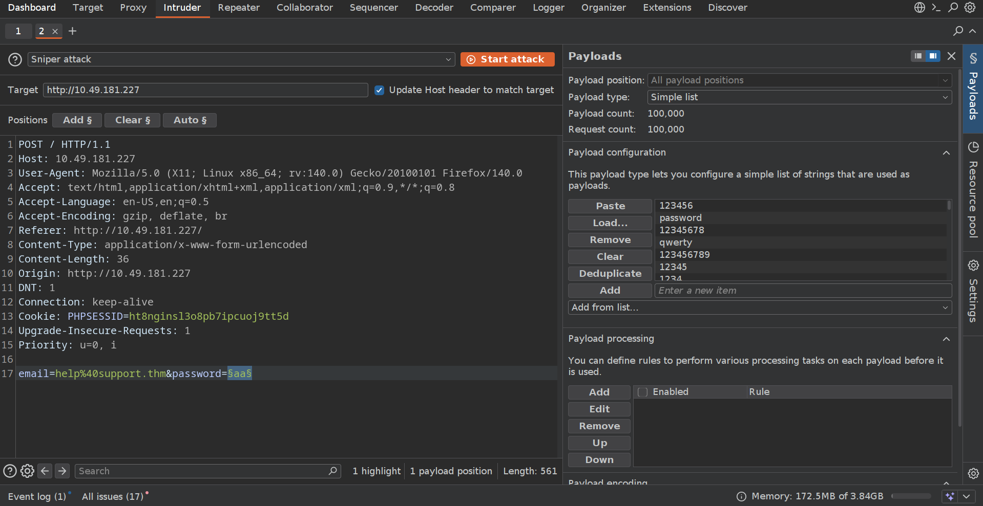Viewport: 983px width, 506px height.
Task: Open editor help icon at bottom left
Action: point(10,471)
